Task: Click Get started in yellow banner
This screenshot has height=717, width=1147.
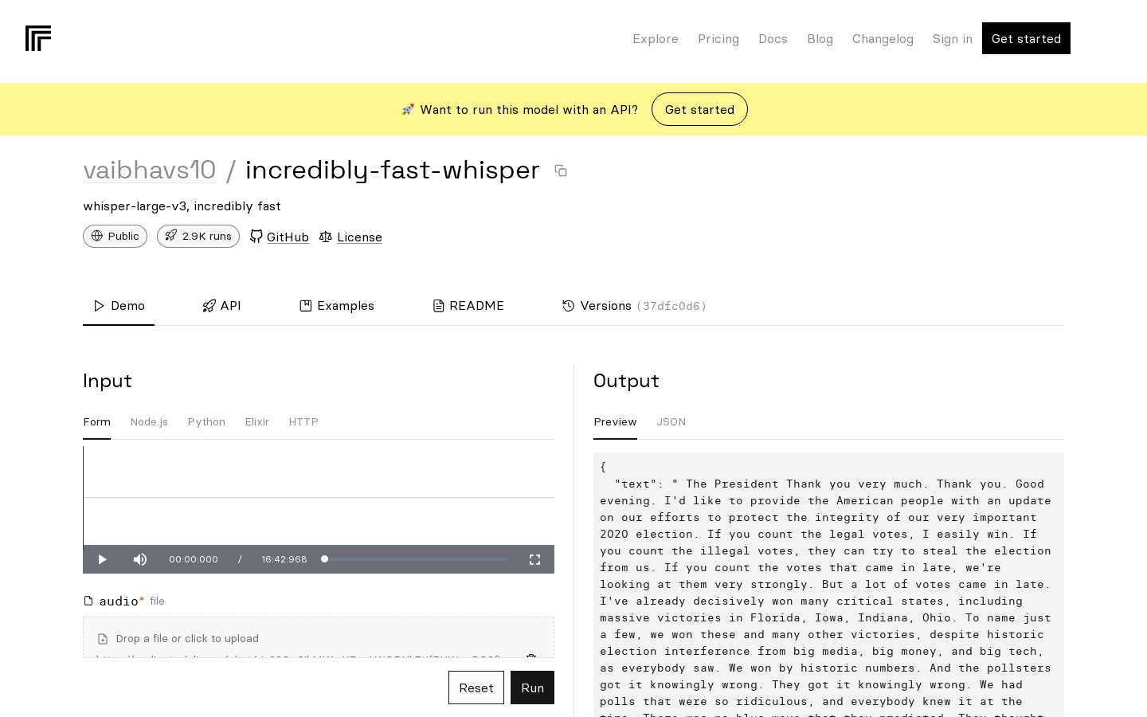Action: pos(699,110)
